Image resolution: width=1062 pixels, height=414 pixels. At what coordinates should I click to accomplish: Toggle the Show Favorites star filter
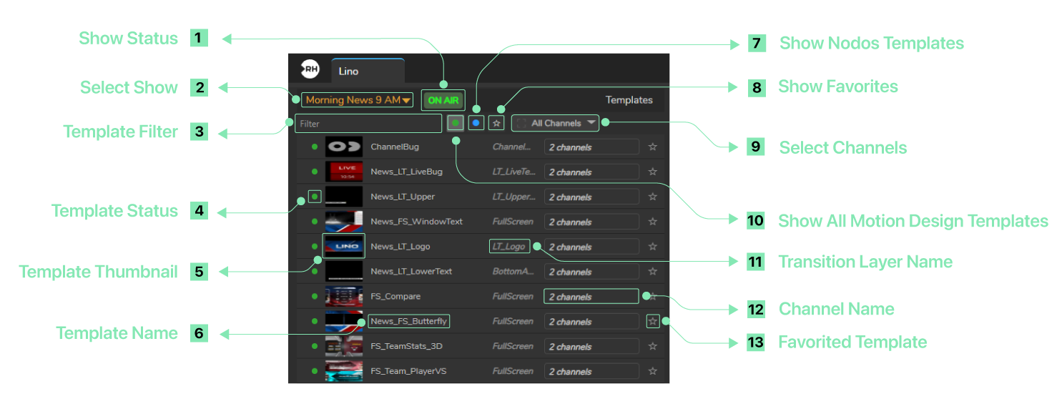tap(497, 123)
